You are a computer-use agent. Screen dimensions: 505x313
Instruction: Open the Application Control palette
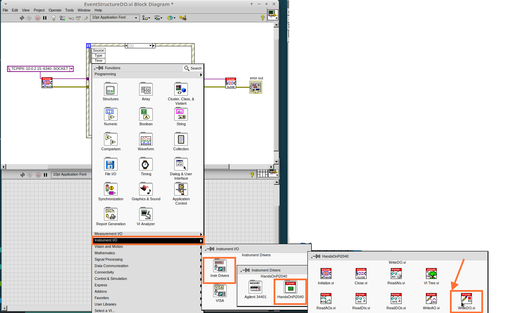[x=181, y=189]
